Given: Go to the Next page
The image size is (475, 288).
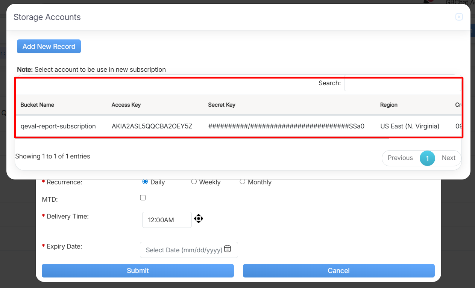Looking at the screenshot, I should click(448, 158).
